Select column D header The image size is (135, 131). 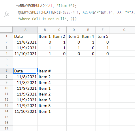[x=74, y=30]
